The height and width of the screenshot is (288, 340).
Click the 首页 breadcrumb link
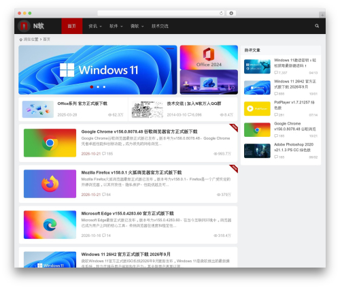(x=46, y=39)
